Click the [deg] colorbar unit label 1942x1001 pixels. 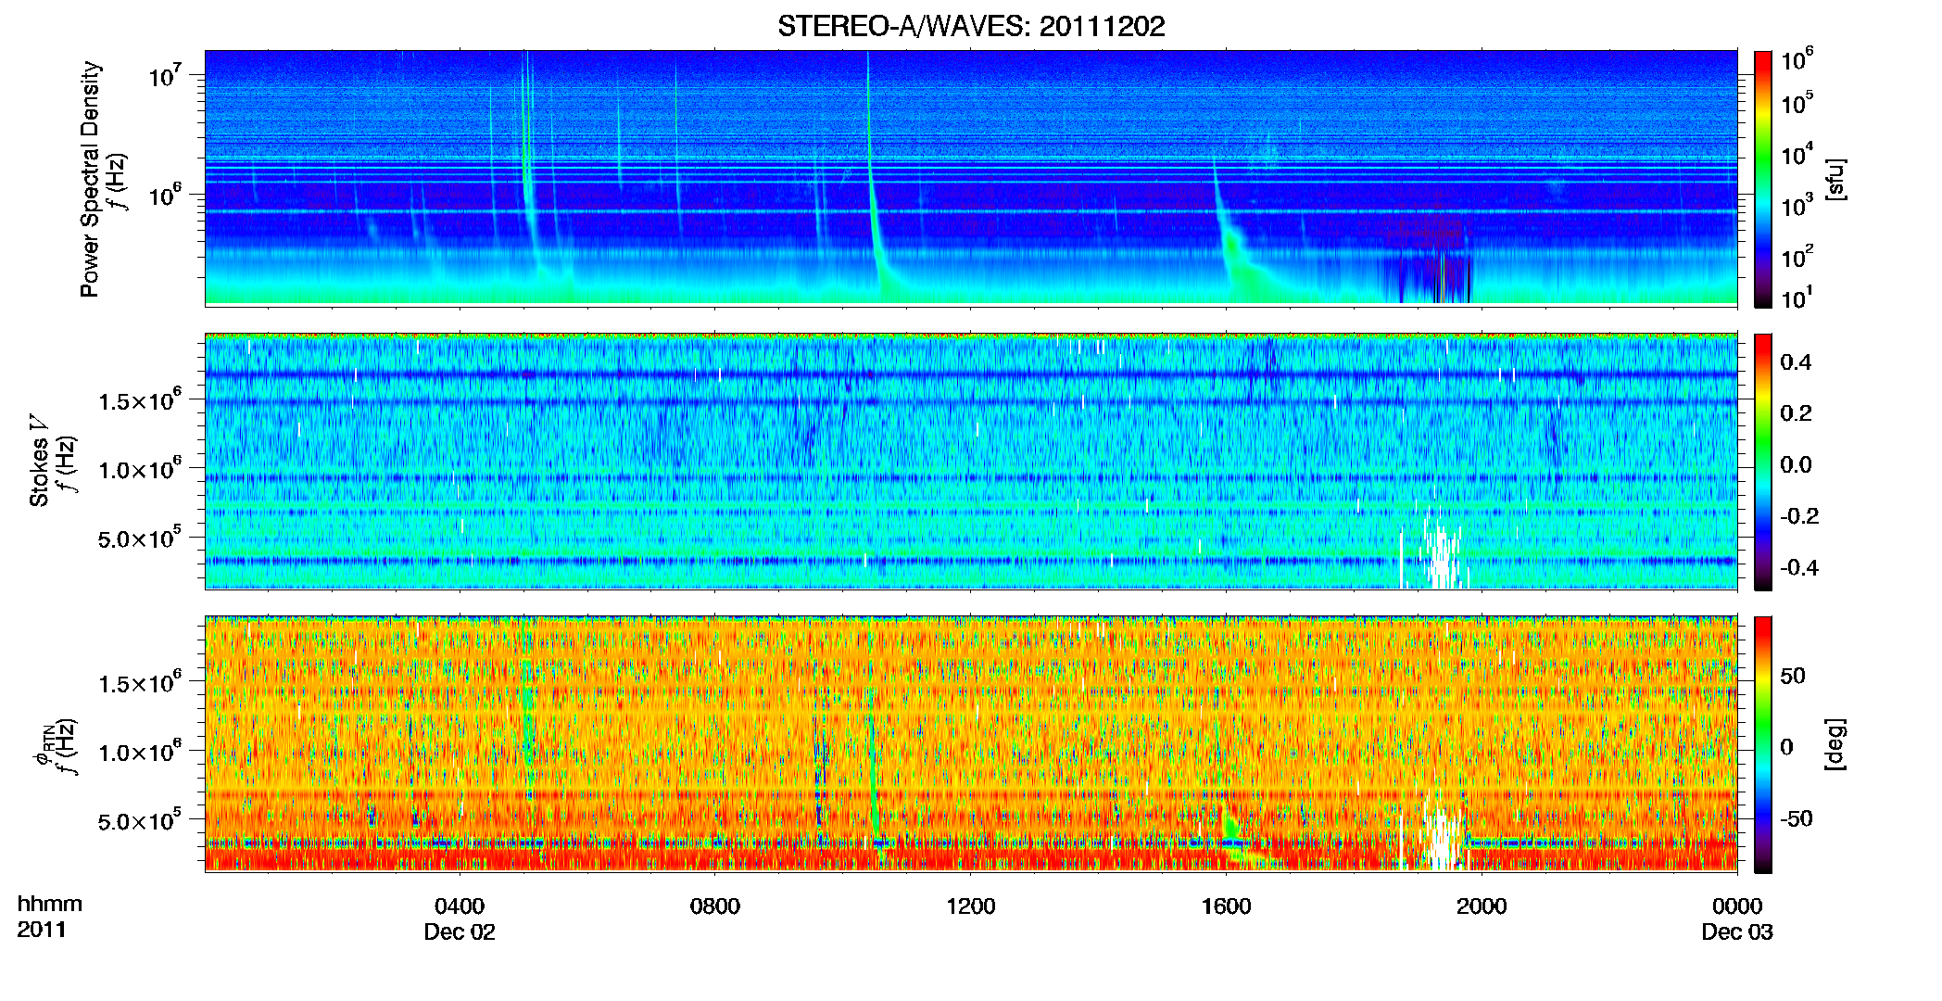[1835, 744]
